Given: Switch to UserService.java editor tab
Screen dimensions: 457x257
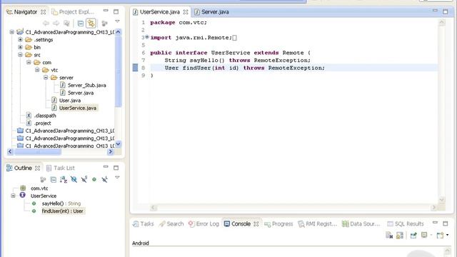Looking at the screenshot, I should pyautogui.click(x=160, y=12).
